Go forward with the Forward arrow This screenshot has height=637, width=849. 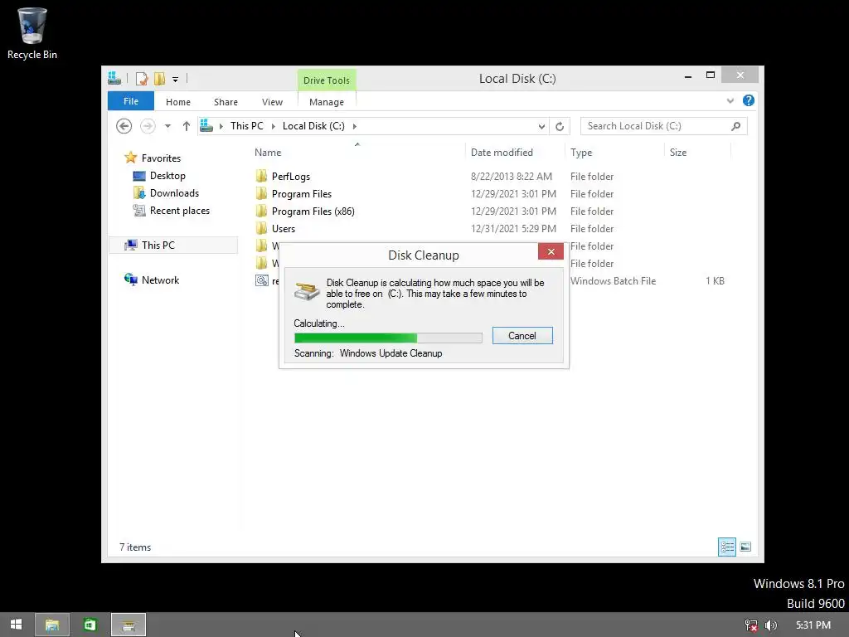point(148,126)
